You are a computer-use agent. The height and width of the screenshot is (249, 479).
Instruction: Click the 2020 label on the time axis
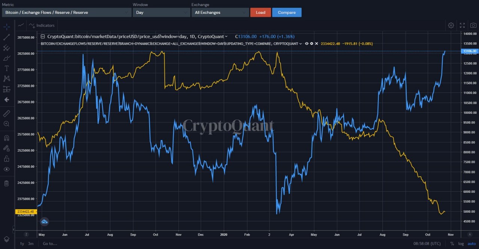pyautogui.click(x=224, y=234)
